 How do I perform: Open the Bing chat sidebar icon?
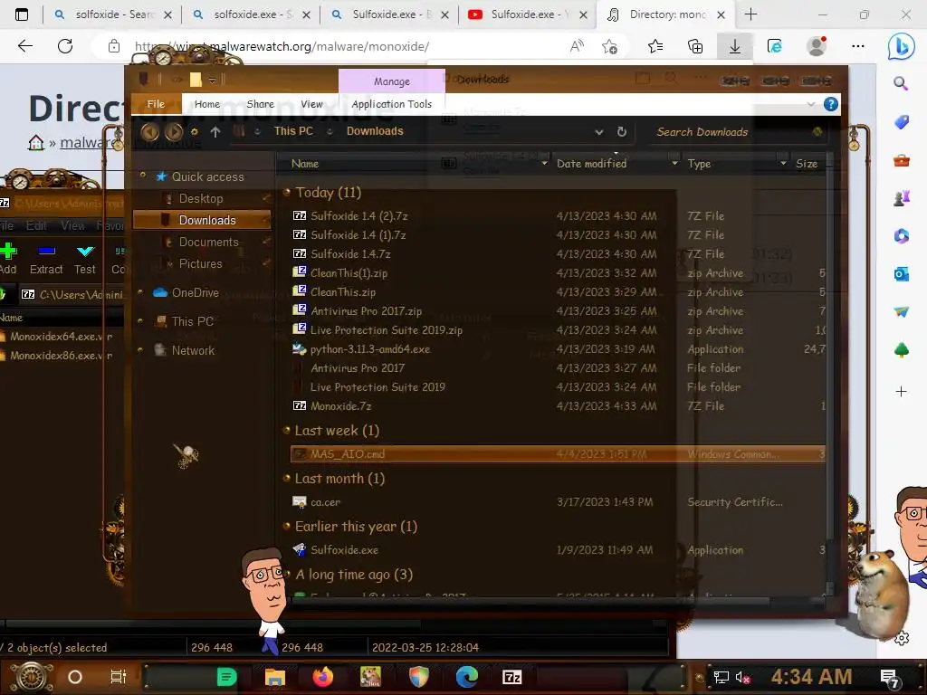tap(901, 46)
